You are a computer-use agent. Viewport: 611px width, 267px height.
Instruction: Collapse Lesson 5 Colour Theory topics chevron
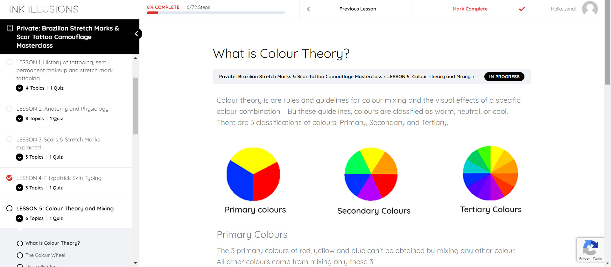20,218
